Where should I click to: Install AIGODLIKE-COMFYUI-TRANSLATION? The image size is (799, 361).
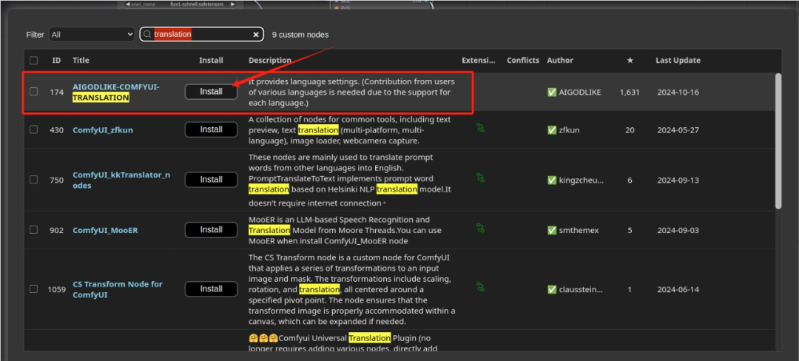click(x=211, y=92)
